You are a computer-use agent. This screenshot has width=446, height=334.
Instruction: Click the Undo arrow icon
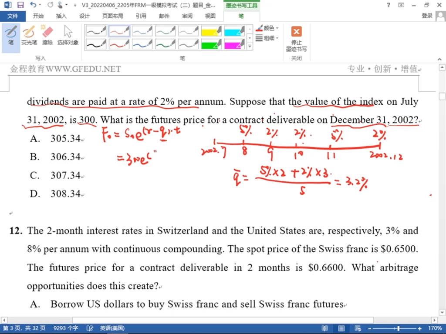coord(34,5)
